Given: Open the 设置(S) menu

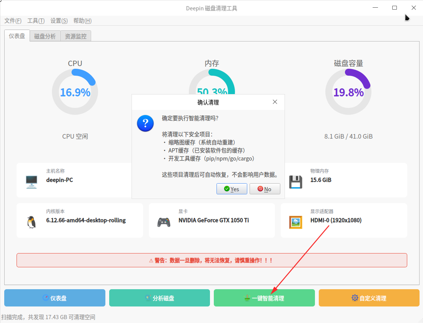Looking at the screenshot, I should click(59, 21).
